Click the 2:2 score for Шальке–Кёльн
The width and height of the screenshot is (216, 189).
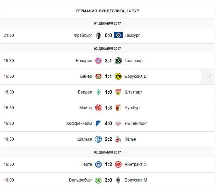108,139
